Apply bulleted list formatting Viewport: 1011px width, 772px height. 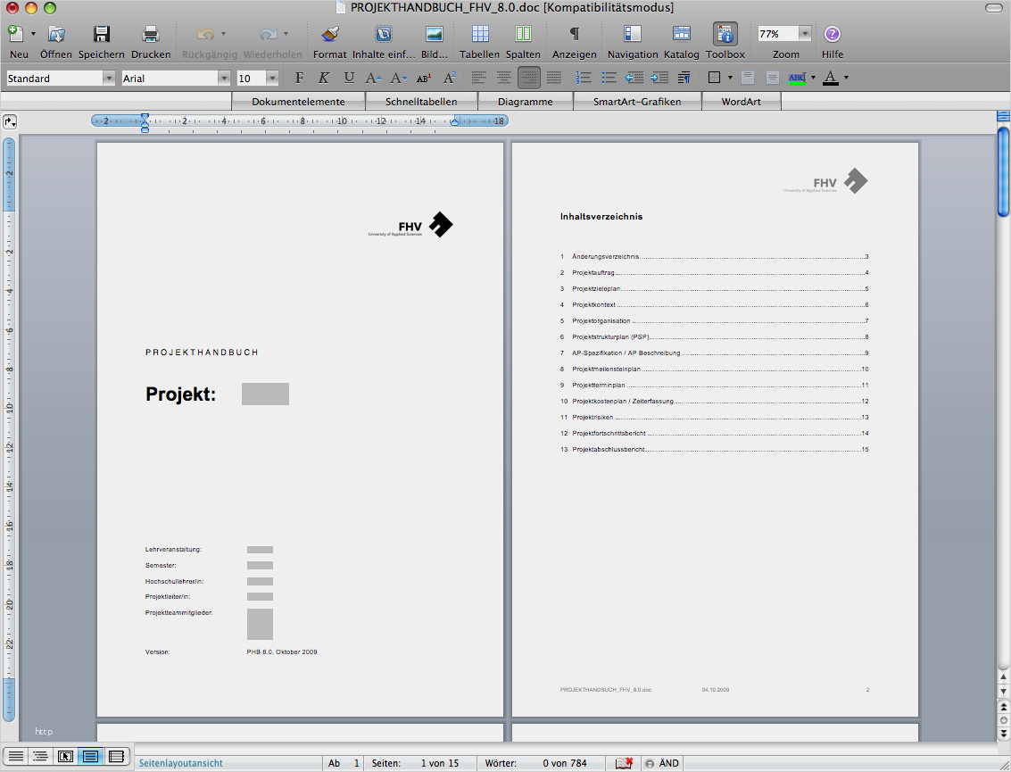click(x=609, y=78)
